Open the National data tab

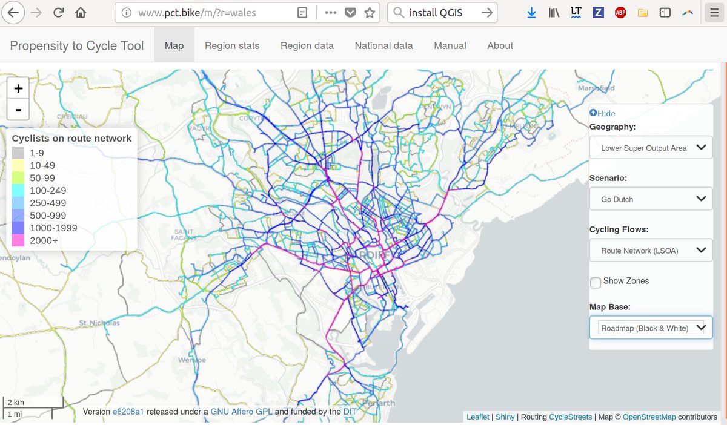pyautogui.click(x=383, y=45)
